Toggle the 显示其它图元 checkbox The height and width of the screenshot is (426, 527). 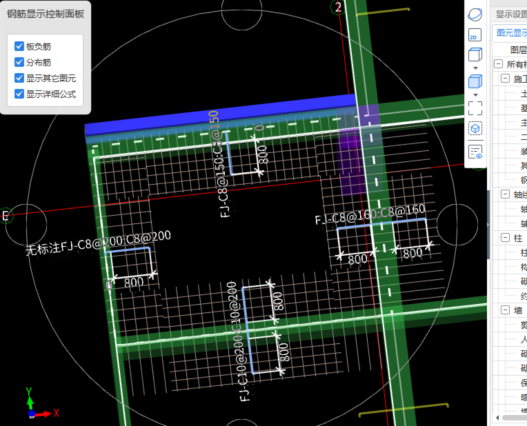point(19,78)
